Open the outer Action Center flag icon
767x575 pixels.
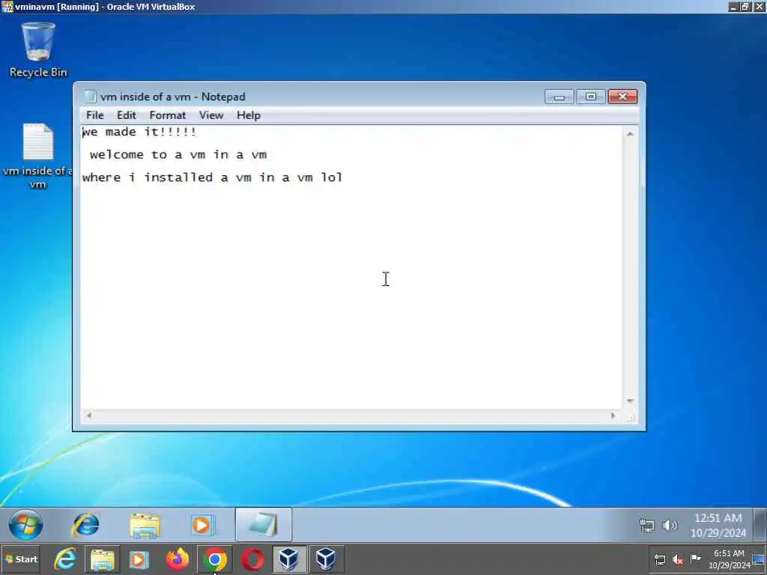tap(695, 559)
